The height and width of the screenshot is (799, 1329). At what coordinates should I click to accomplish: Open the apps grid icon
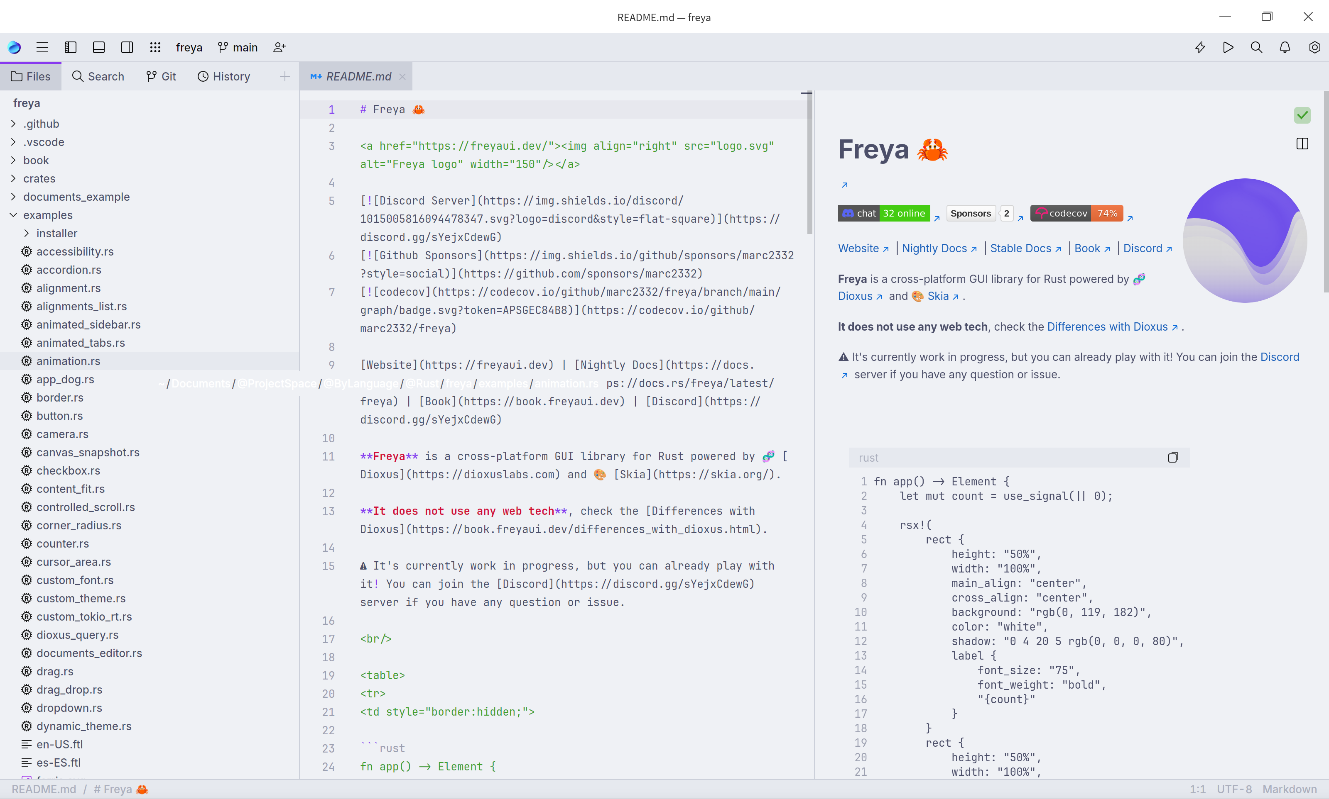tap(155, 47)
